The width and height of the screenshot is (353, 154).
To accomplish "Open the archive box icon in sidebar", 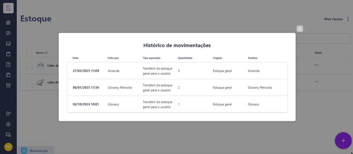I will click(8, 85).
